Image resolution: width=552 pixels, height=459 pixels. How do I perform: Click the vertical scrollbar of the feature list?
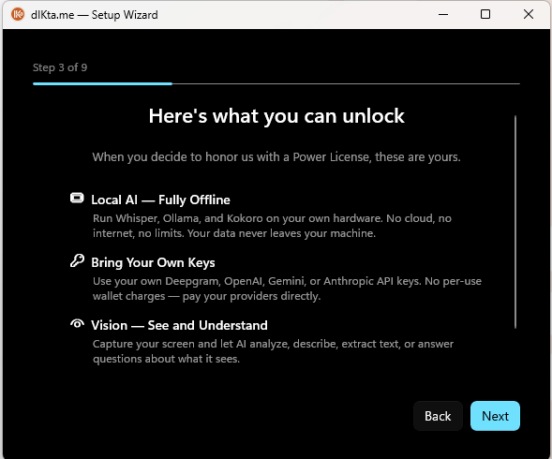(x=515, y=222)
